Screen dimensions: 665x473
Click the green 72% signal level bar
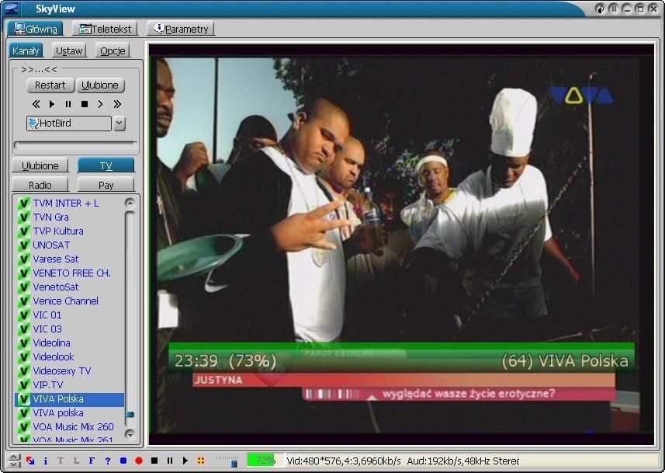265,461
